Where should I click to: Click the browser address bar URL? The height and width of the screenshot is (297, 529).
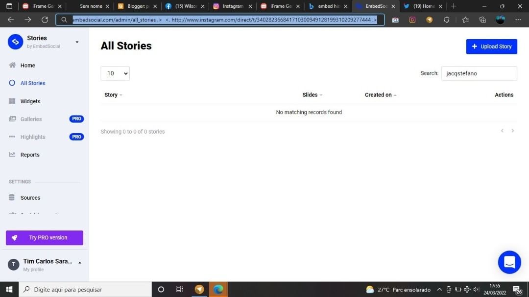pos(225,20)
